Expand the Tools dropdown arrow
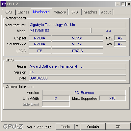This screenshot has width=131, height=131. pos(77,127)
